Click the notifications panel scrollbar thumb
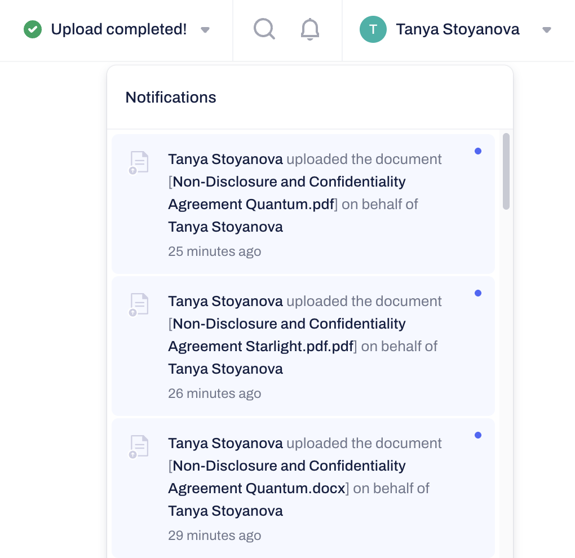575x558 pixels. [506, 171]
